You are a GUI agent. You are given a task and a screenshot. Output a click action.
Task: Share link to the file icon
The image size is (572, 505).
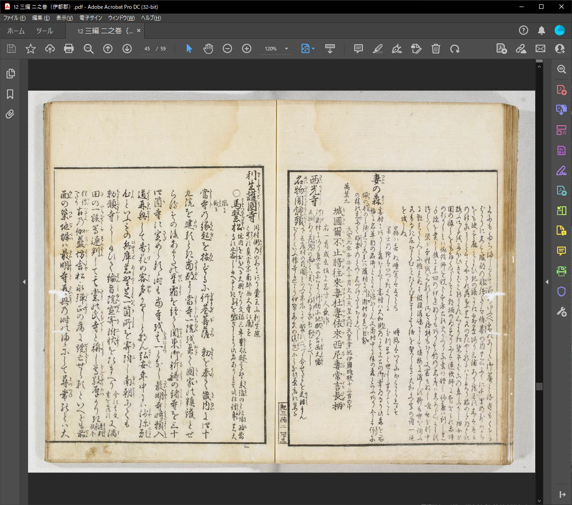coord(521,49)
